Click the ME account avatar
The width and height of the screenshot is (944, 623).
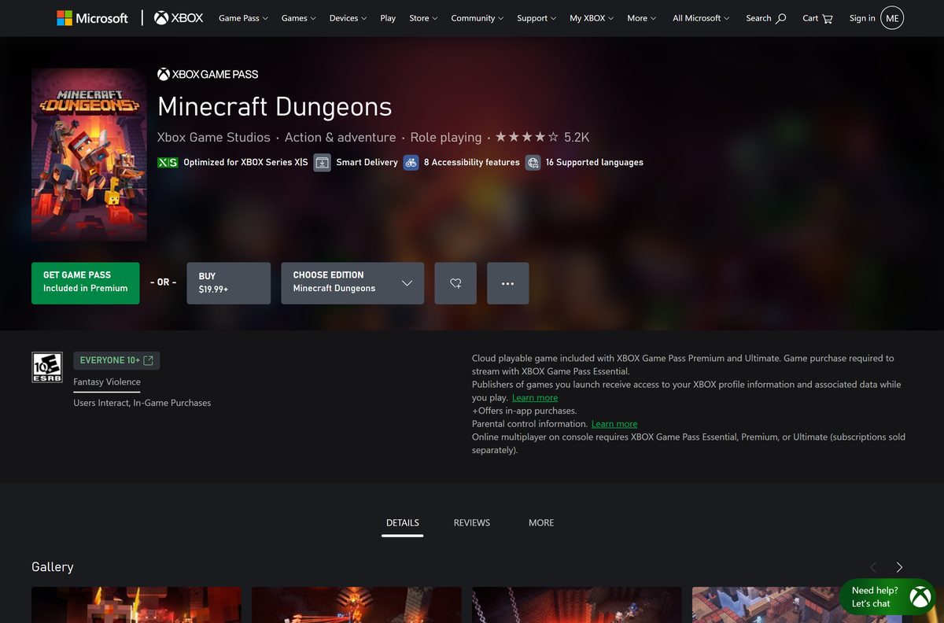point(892,18)
